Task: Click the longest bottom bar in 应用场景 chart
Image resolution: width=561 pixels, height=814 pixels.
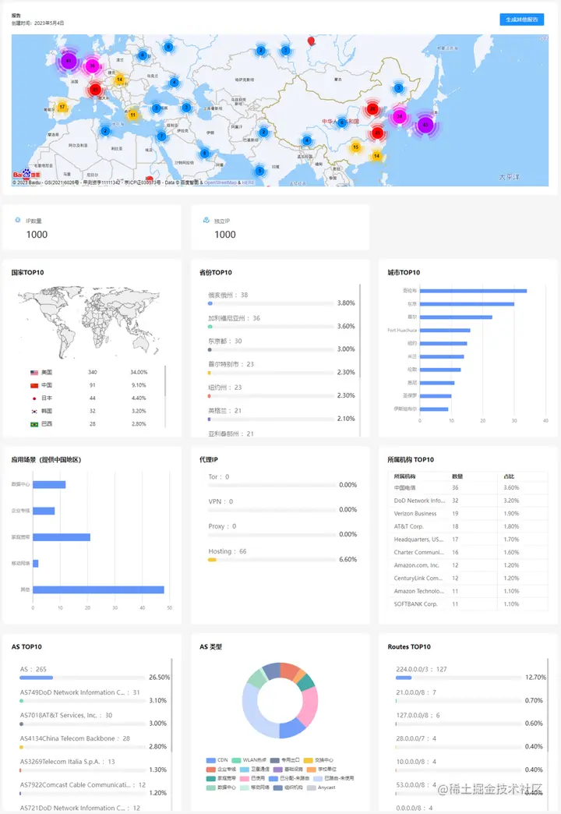Action: click(99, 589)
